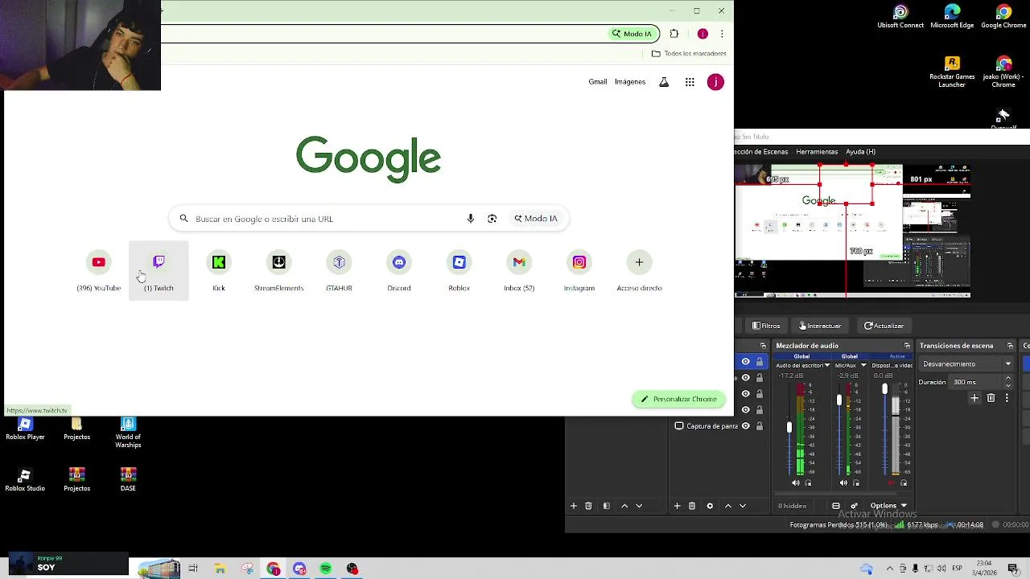Unmute the Dispositivo de video channel
This screenshot has height=579, width=1030.
click(892, 483)
